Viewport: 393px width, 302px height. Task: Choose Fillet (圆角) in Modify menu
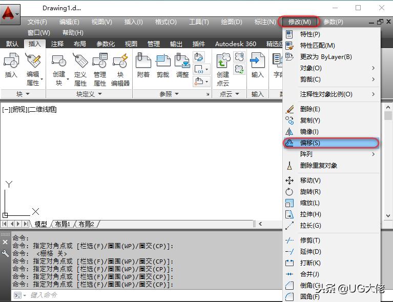coord(332,297)
